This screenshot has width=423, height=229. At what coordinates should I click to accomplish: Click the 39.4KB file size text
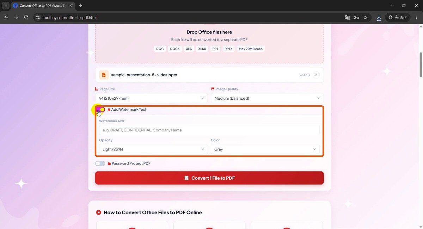point(304,75)
